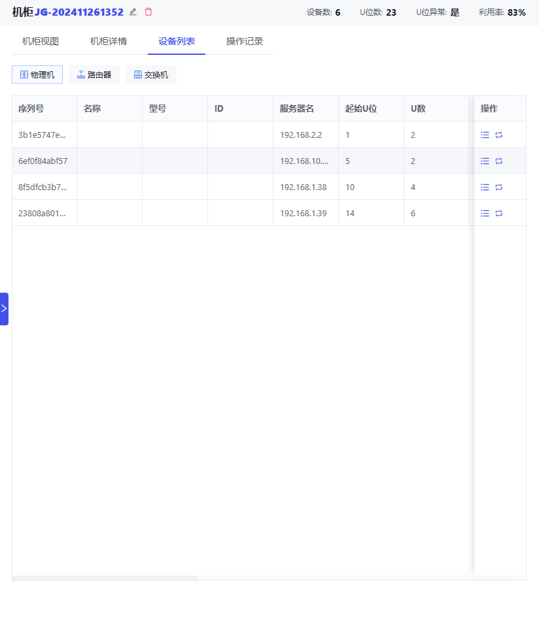539x620 pixels.
Task: Select the 设备列表 tab
Action: pyautogui.click(x=177, y=41)
